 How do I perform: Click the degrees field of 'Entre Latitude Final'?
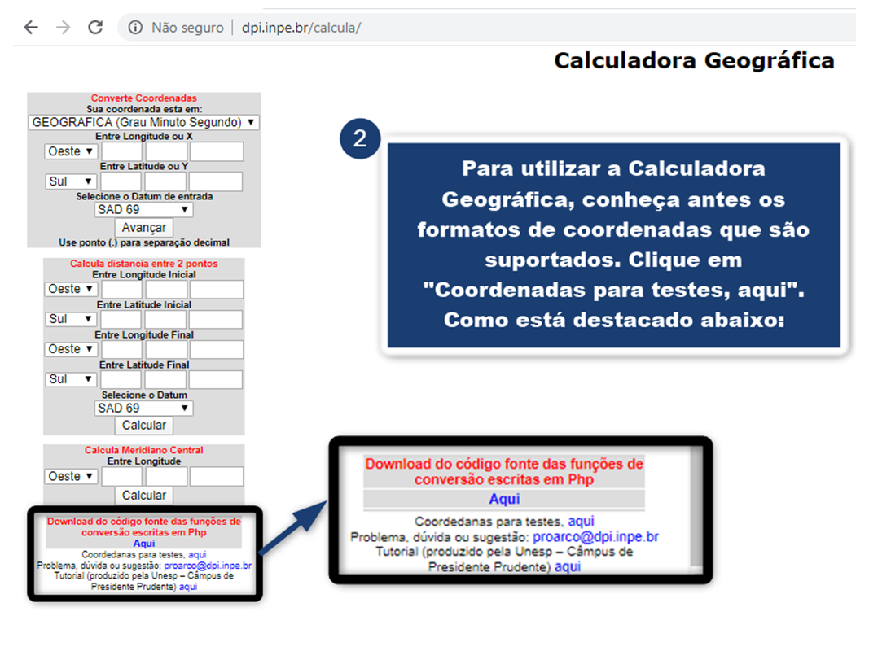pyautogui.click(x=121, y=380)
